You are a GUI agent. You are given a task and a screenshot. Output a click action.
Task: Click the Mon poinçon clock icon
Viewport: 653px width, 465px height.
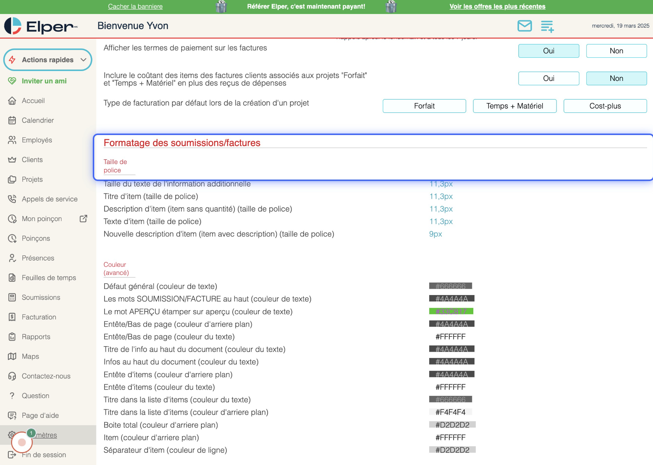12,219
